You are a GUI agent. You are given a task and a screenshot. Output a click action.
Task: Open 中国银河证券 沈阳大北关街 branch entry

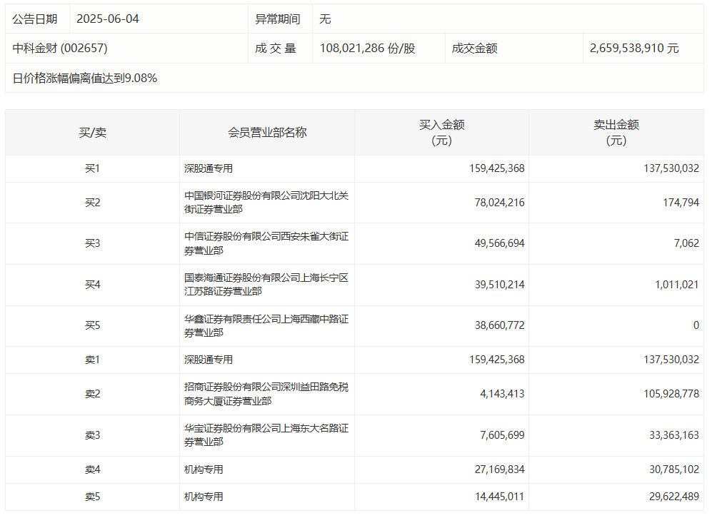266,203
